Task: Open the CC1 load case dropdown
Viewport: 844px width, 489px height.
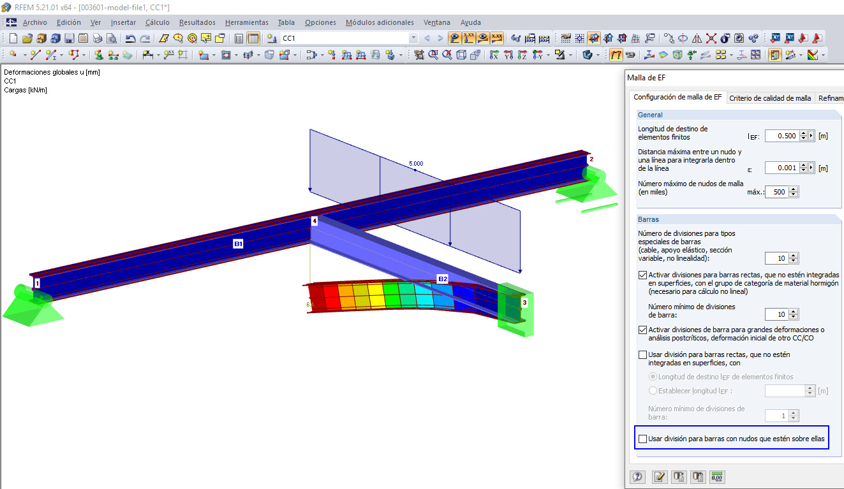Action: click(x=413, y=38)
